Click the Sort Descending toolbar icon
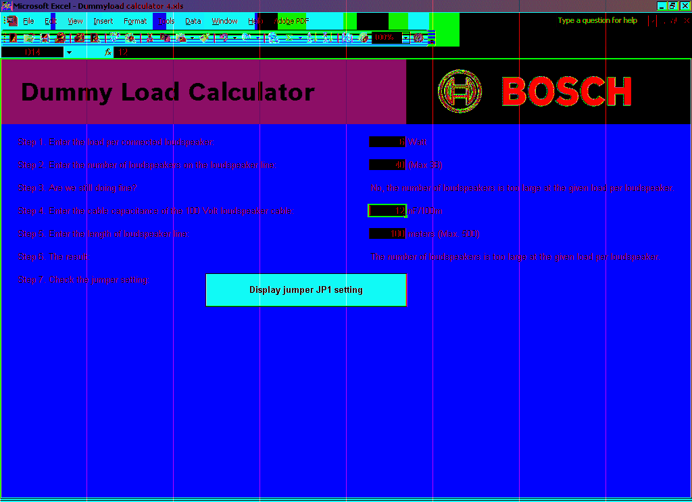 [327, 38]
